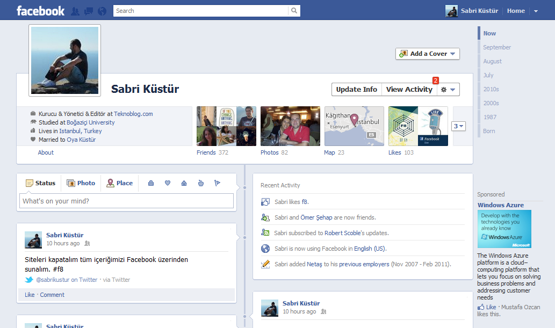Open the f8 link in Recent Activity
The image size is (555, 328).
coord(305,202)
